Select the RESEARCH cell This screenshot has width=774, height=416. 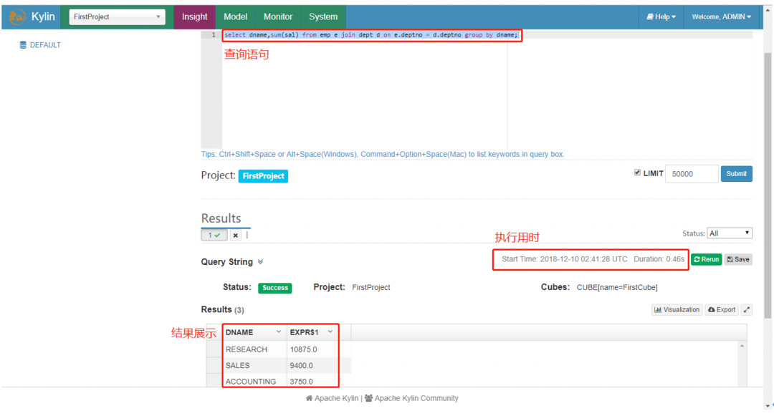point(254,349)
